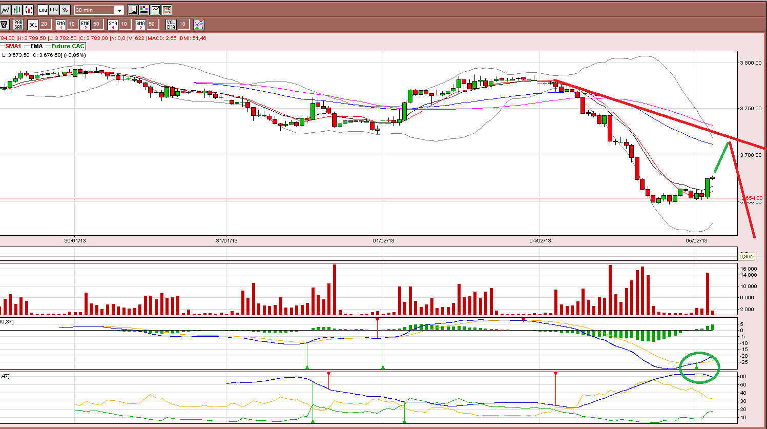Screen dimensions: 767x429
Task: Click the 05/02/13 date label
Action: (697, 240)
